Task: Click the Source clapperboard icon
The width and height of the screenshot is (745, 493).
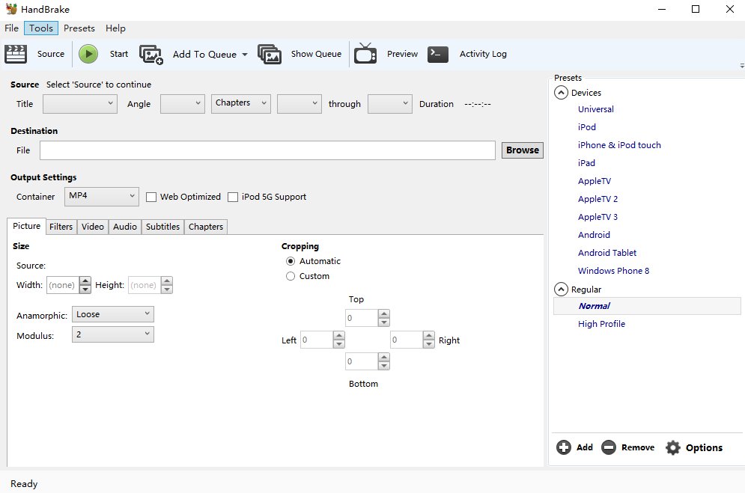Action: pos(16,54)
